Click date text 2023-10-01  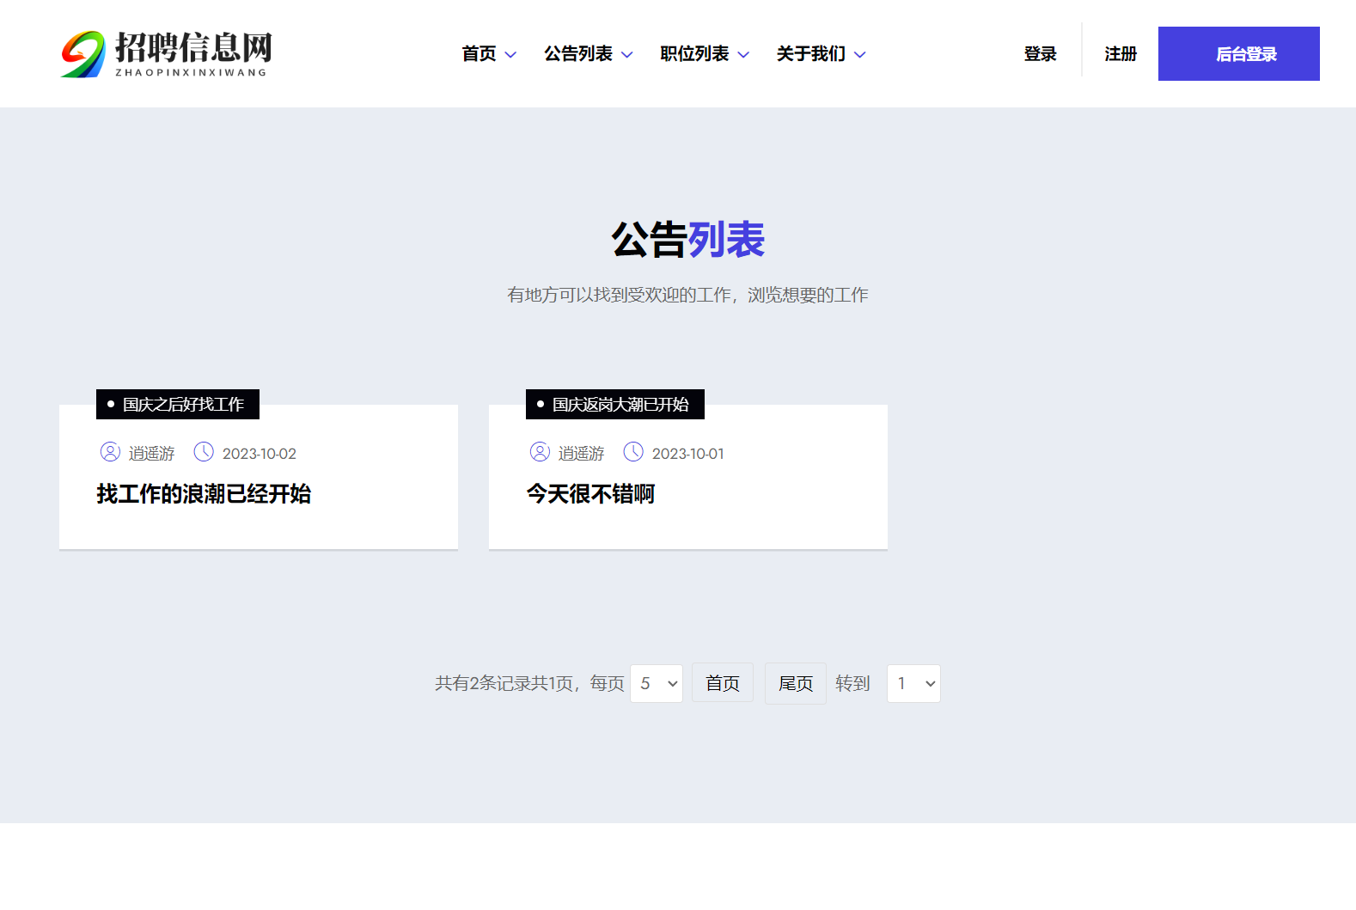[x=688, y=454]
